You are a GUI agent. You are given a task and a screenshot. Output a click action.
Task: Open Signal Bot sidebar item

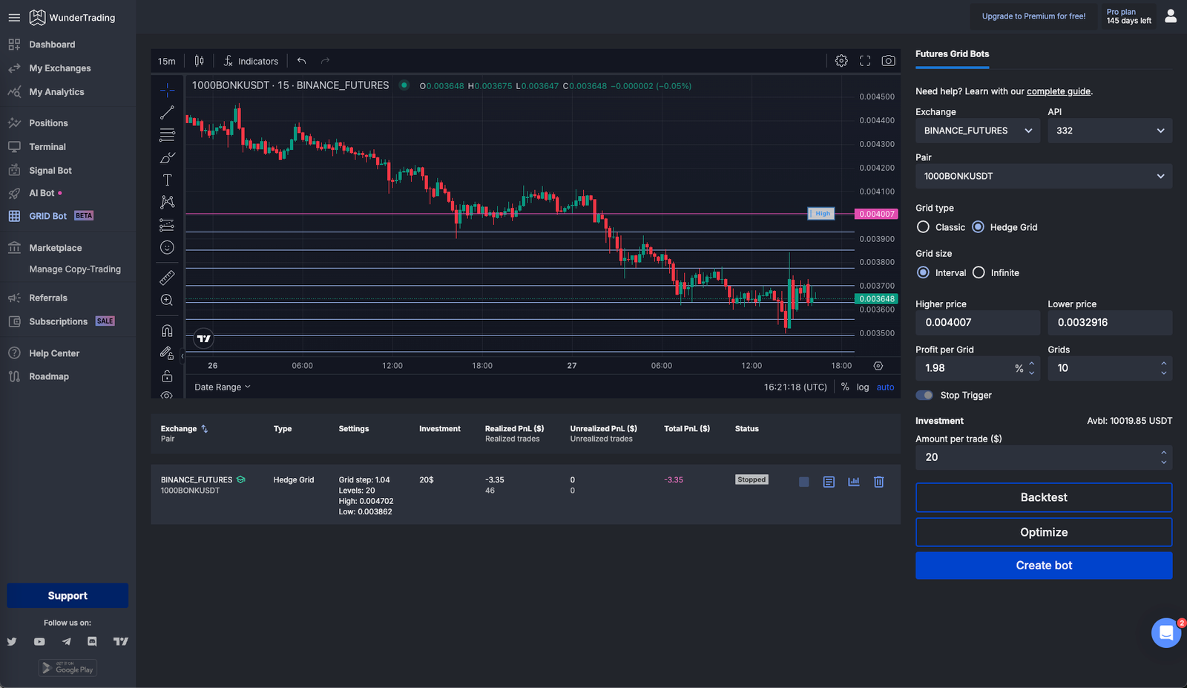(x=50, y=171)
